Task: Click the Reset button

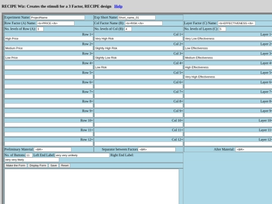Action: click(x=64, y=166)
